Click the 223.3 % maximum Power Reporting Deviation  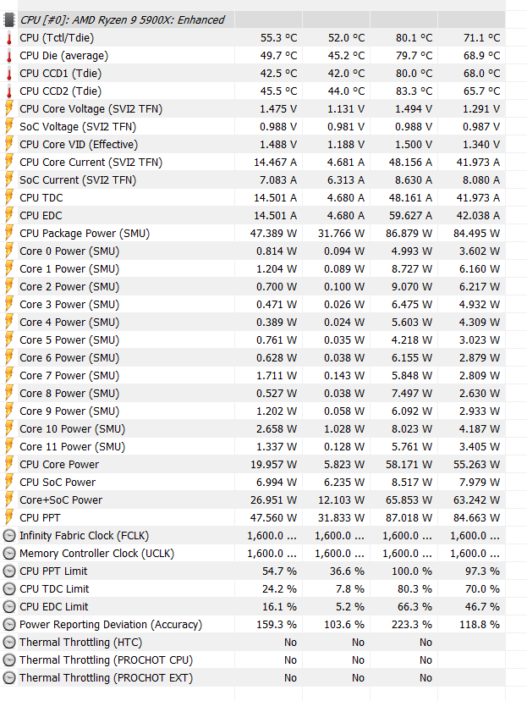tap(412, 624)
